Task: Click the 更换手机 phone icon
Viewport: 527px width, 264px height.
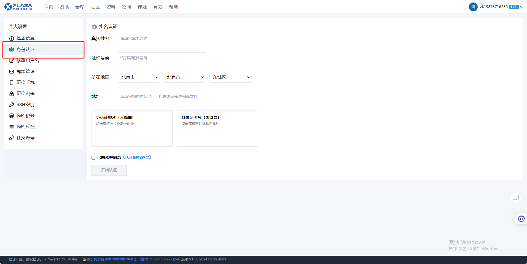Action: [12, 83]
